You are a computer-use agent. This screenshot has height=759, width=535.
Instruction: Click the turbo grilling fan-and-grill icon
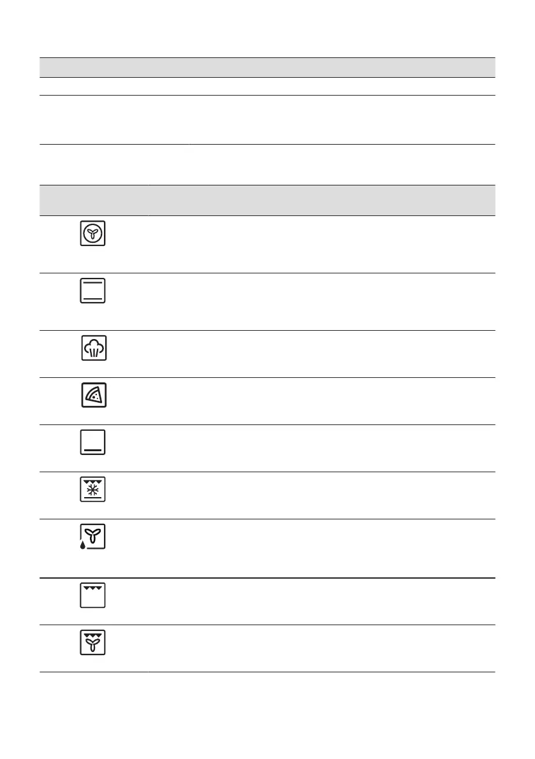click(x=94, y=642)
